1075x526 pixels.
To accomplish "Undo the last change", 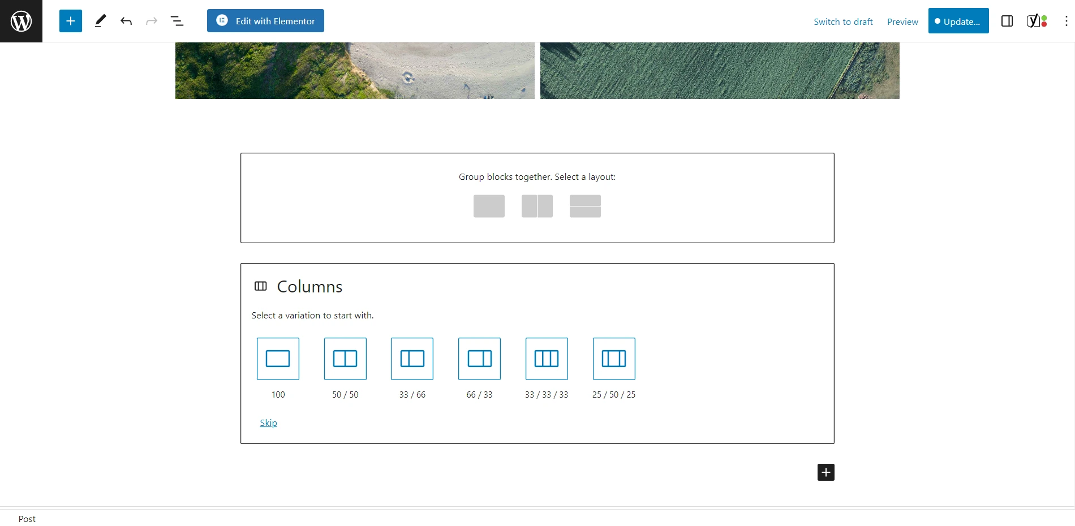I will [126, 21].
